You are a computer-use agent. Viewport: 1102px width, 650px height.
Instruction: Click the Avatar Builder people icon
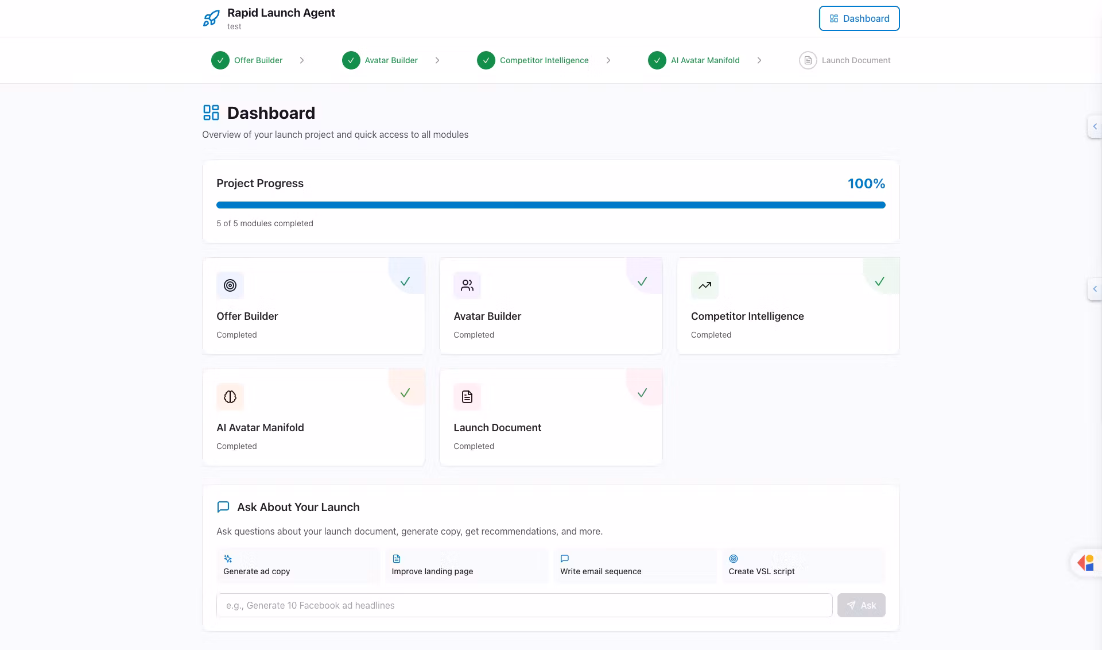[467, 285]
